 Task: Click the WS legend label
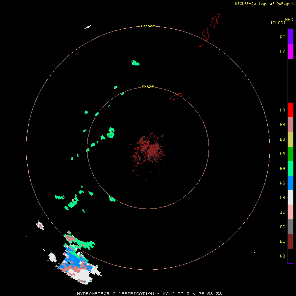282,183
